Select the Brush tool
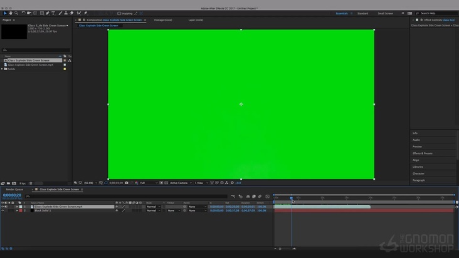The height and width of the screenshot is (258, 459). (x=60, y=13)
